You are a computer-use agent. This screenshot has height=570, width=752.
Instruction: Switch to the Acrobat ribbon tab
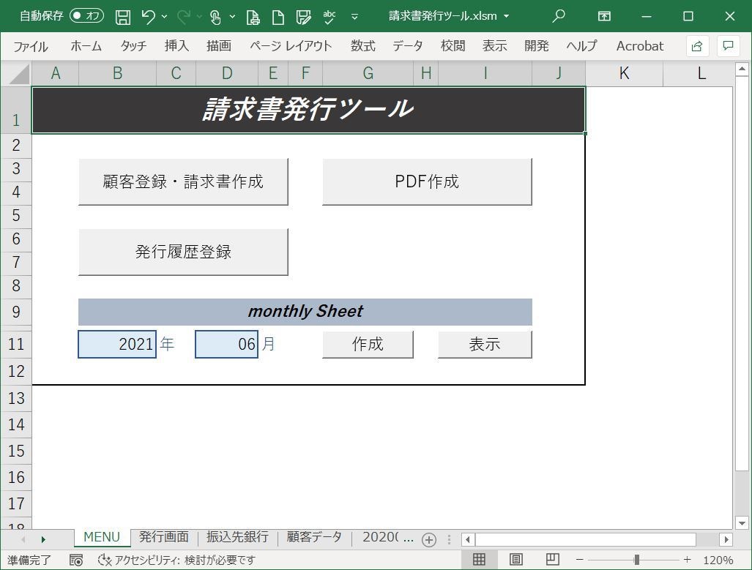coord(640,46)
